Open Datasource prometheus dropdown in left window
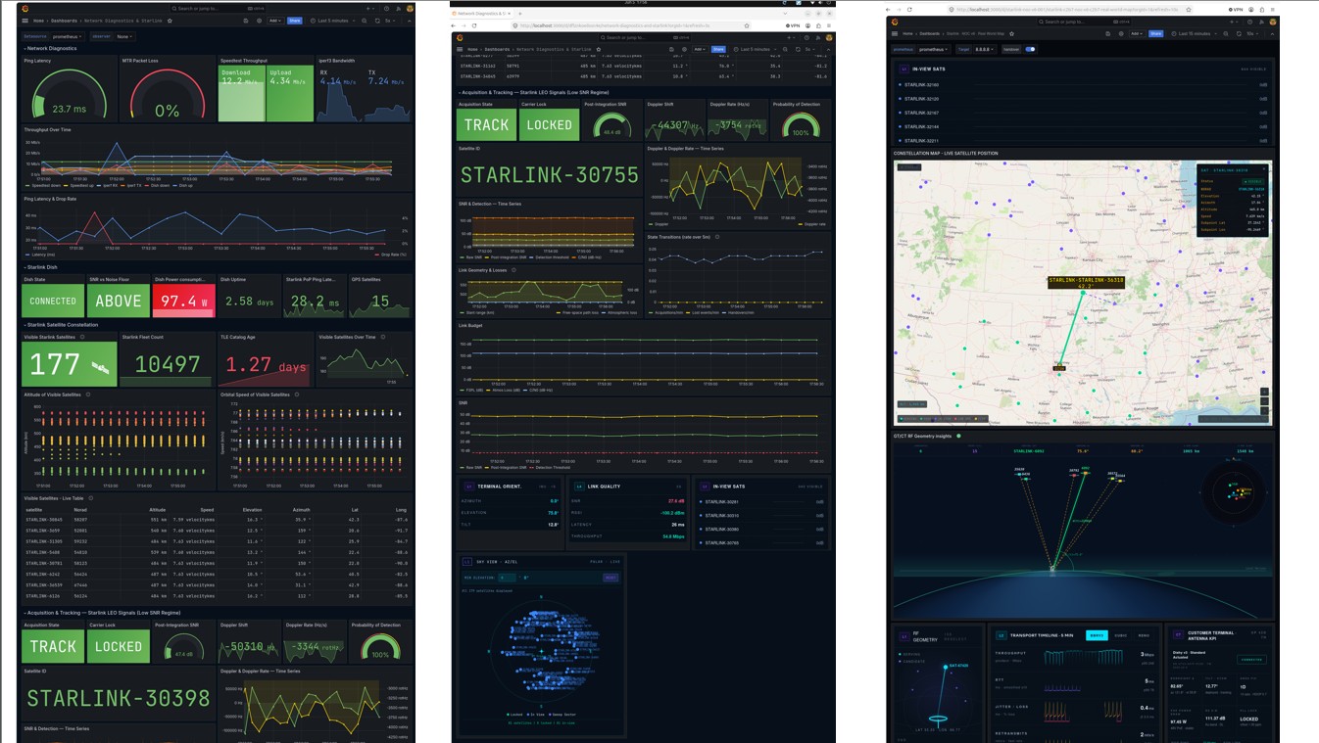 68,36
